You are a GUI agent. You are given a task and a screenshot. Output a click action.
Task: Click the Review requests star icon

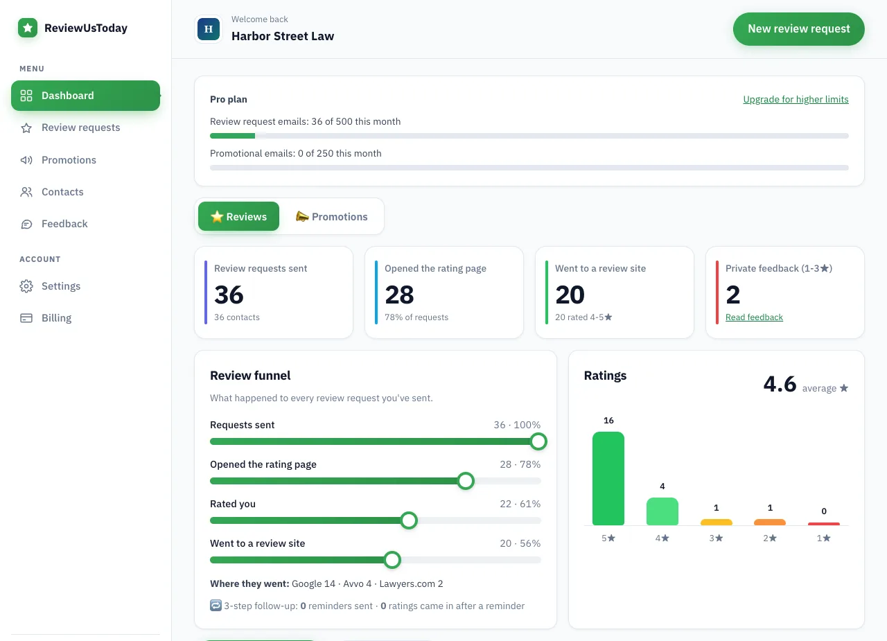click(26, 128)
